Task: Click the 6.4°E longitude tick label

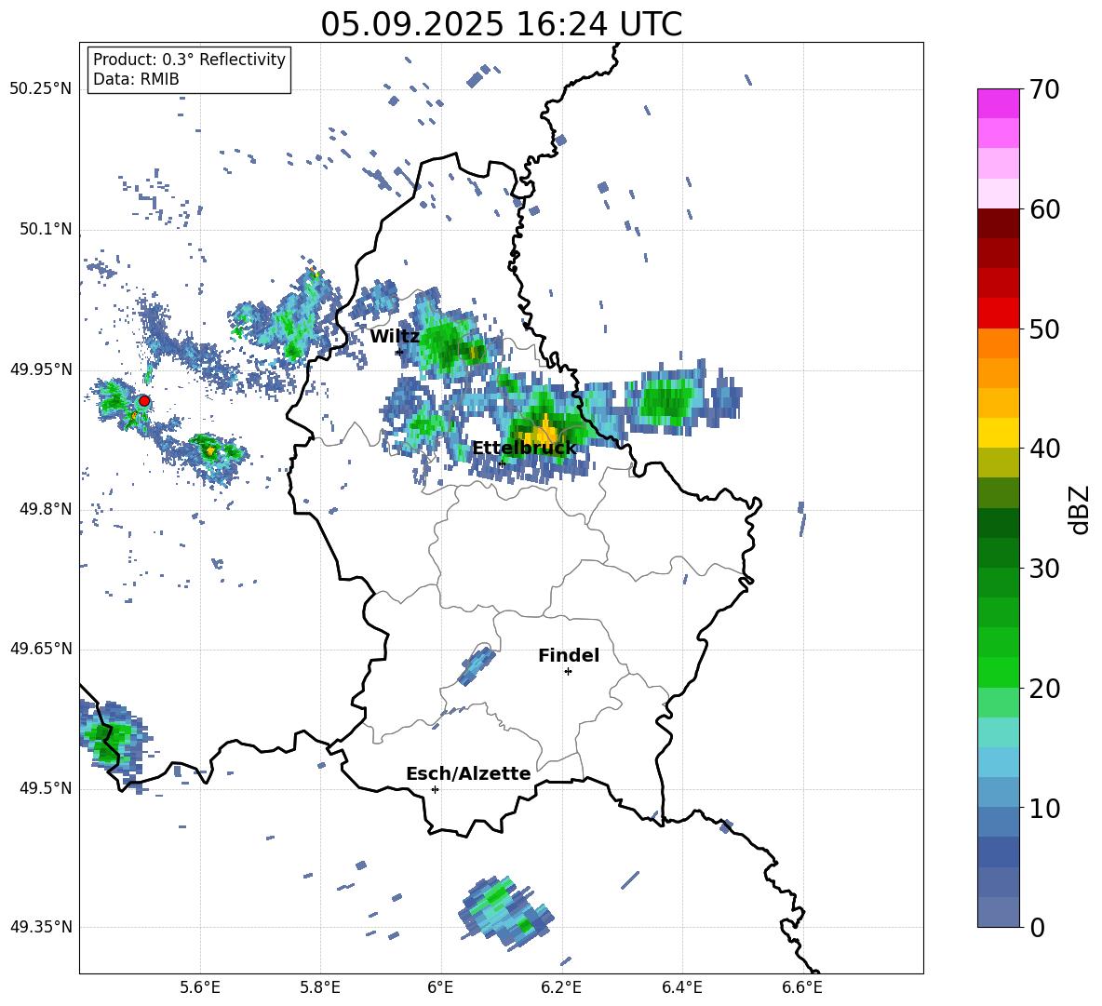Action: [682, 987]
